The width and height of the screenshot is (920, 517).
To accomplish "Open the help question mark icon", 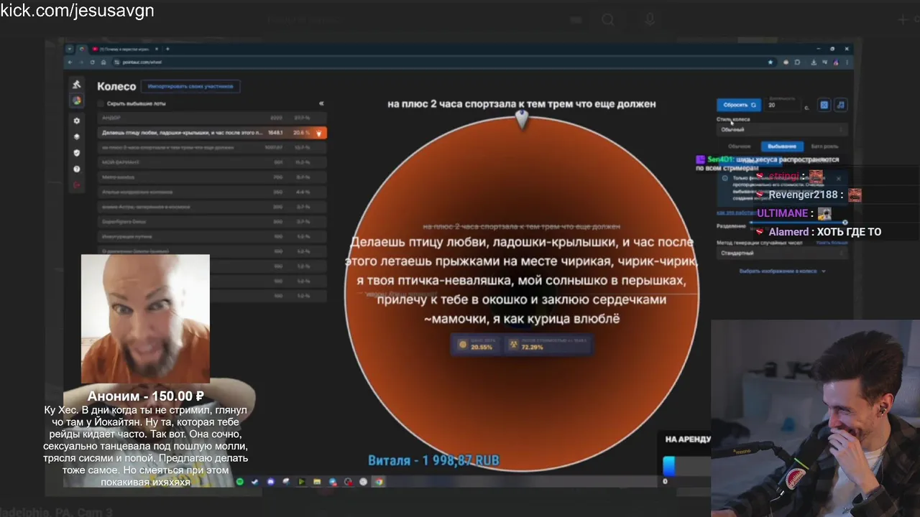I will 77,169.
